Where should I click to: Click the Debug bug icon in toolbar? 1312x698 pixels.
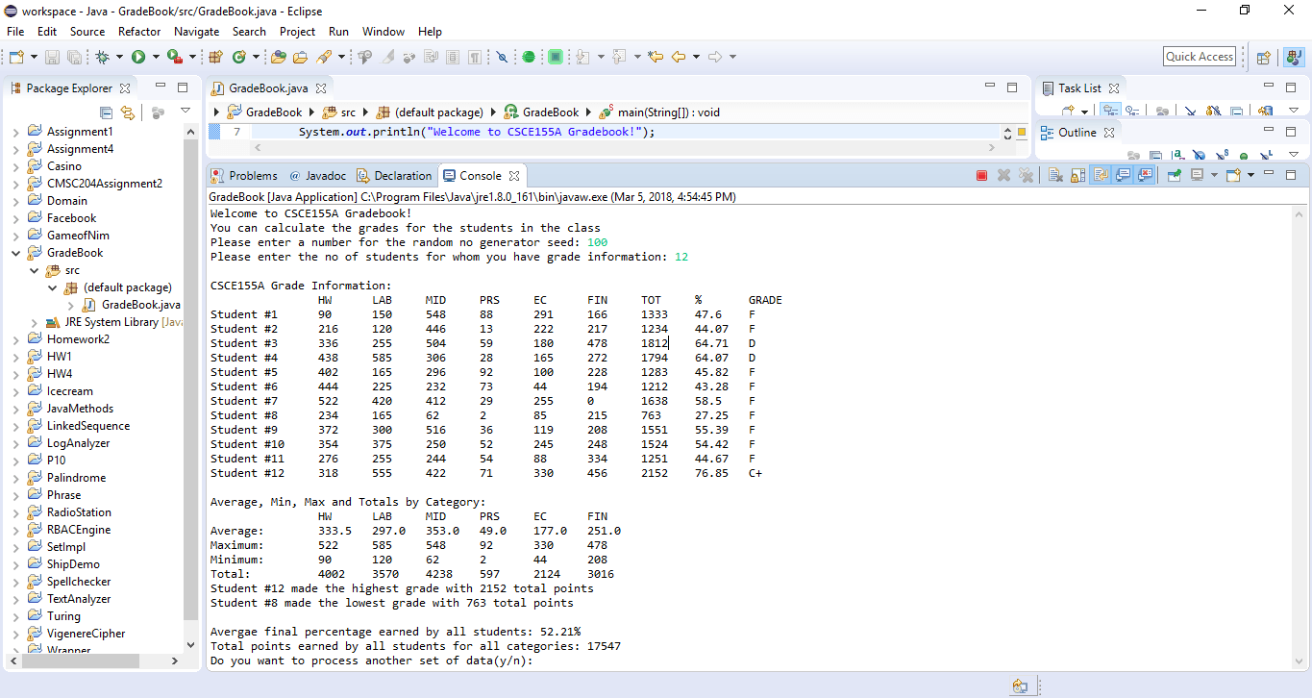tap(102, 57)
